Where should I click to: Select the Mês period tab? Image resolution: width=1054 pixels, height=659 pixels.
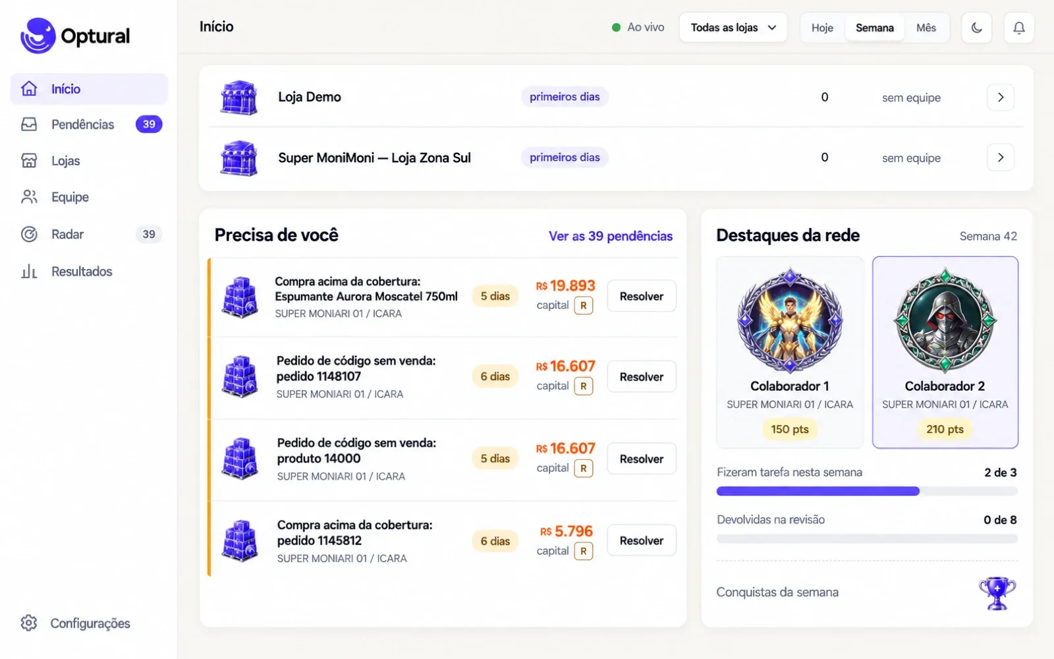pyautogui.click(x=926, y=28)
